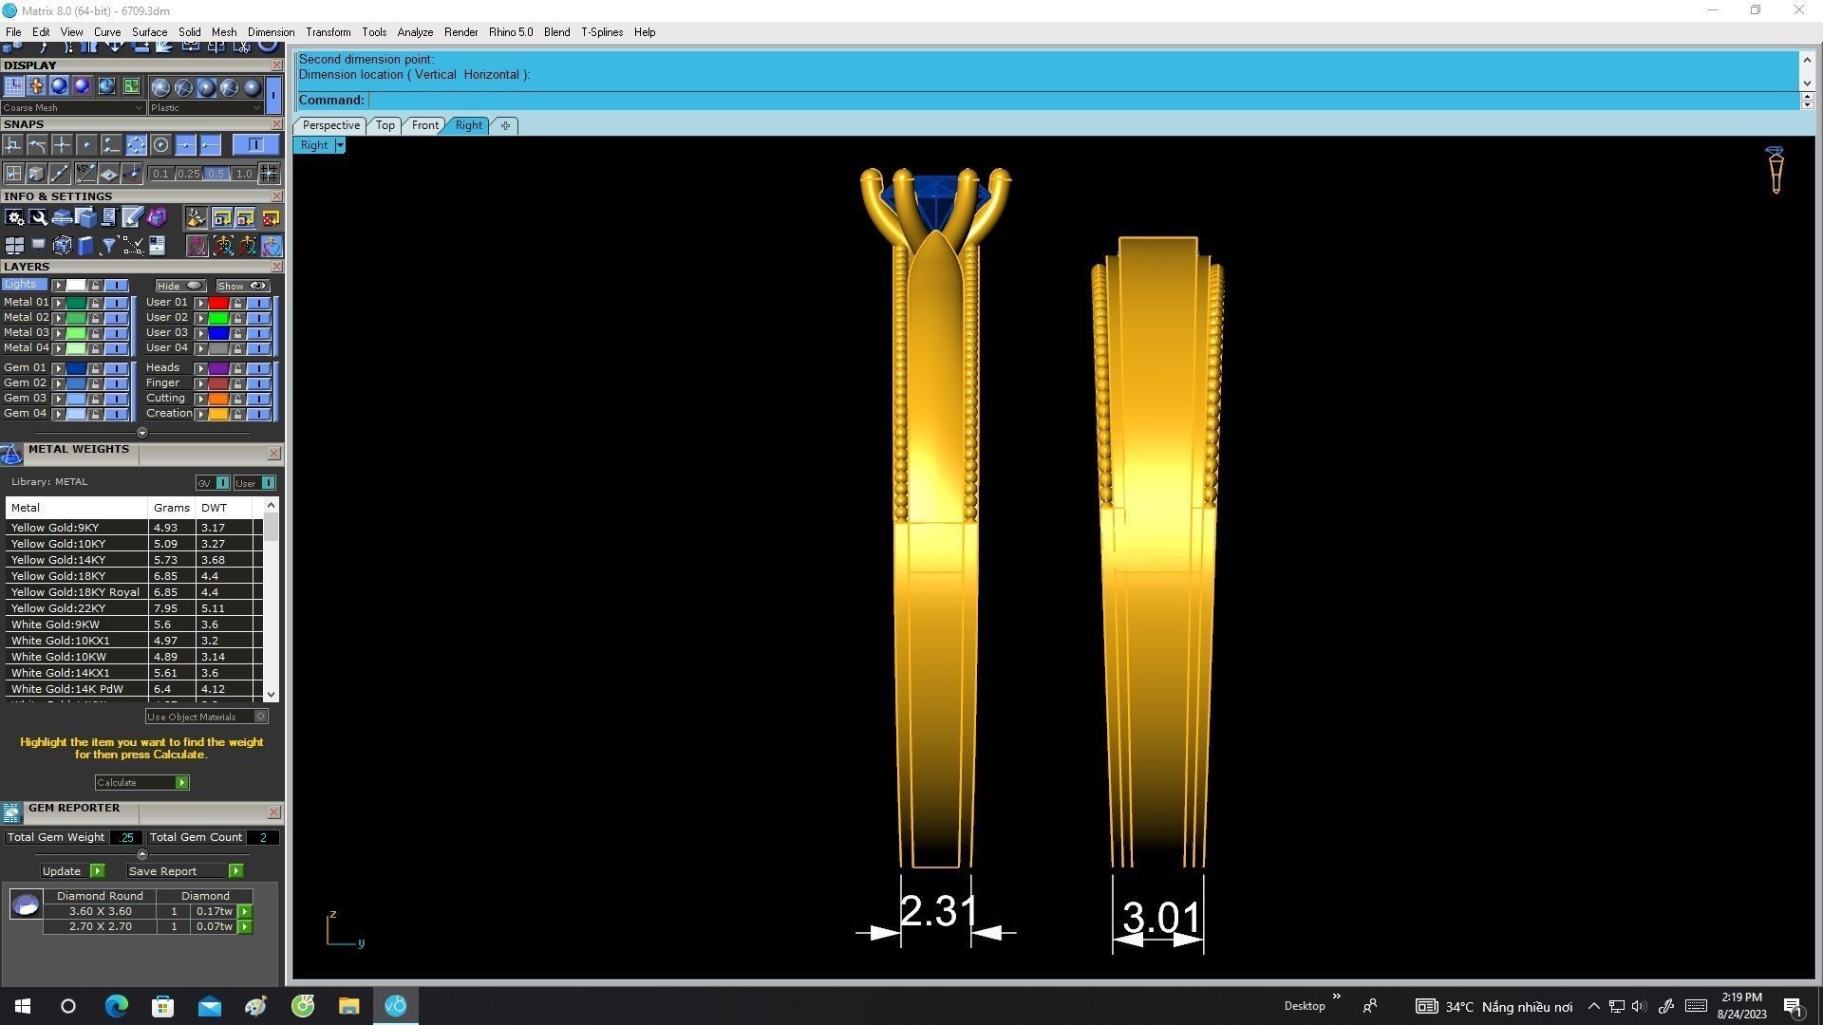Toggle Gem 01 layer on/off switch
This screenshot has width=1823, height=1025.
pos(116,368)
